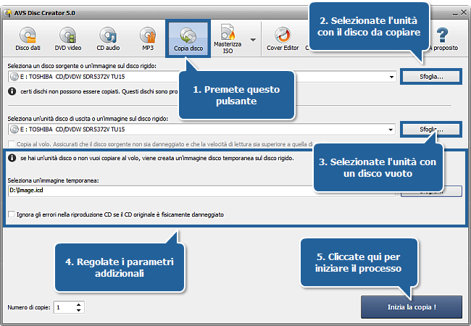Open the DVD video tool

coord(68,39)
